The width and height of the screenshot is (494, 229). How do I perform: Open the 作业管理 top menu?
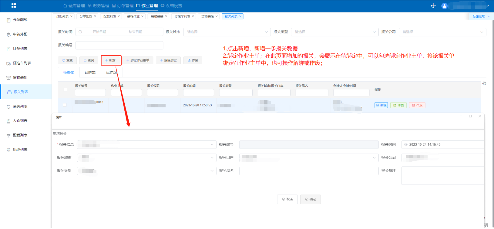click(x=147, y=6)
